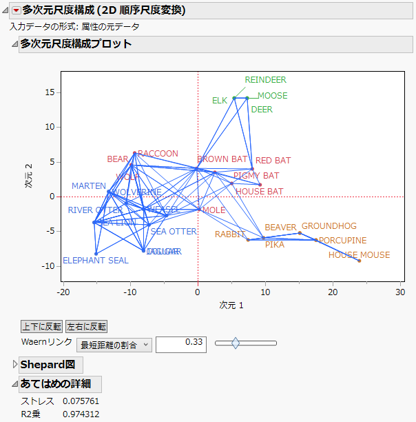Expand the Shepard図 section
This screenshot has height=422, width=416.
click(x=16, y=364)
